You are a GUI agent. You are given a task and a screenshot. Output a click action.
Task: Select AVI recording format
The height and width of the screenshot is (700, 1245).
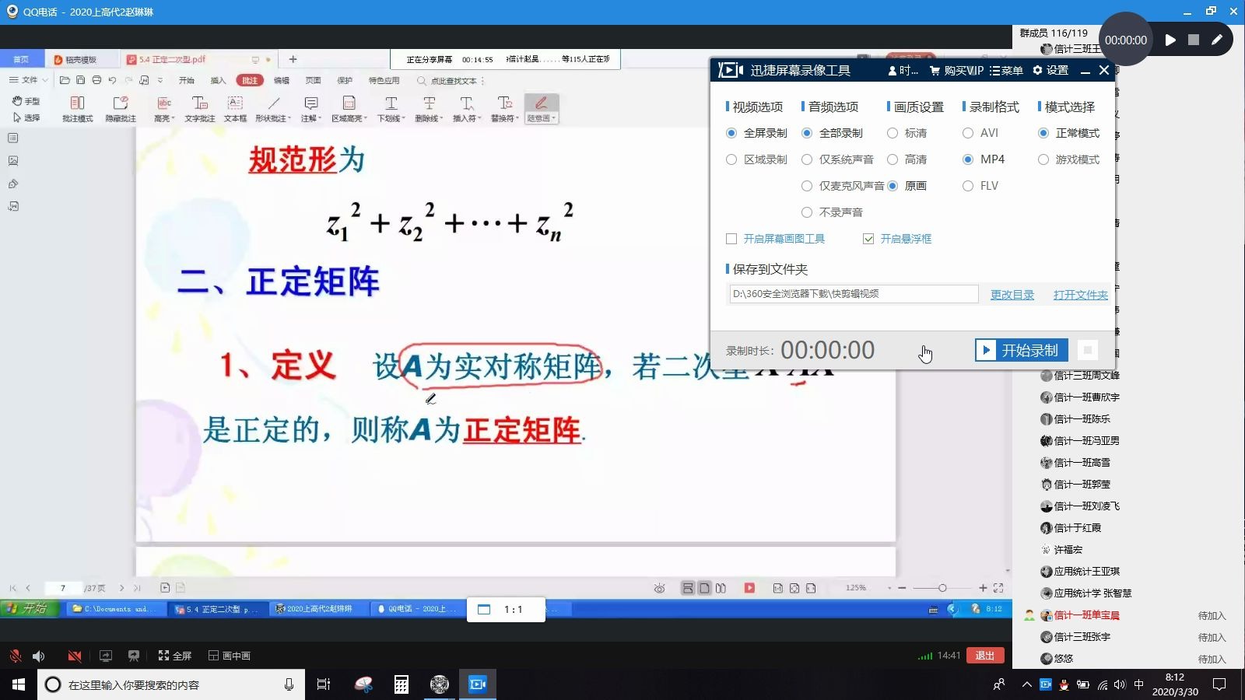(x=980, y=133)
